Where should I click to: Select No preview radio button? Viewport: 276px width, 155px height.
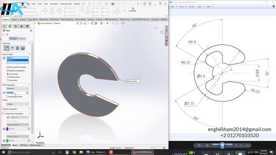[x=8, y=80]
